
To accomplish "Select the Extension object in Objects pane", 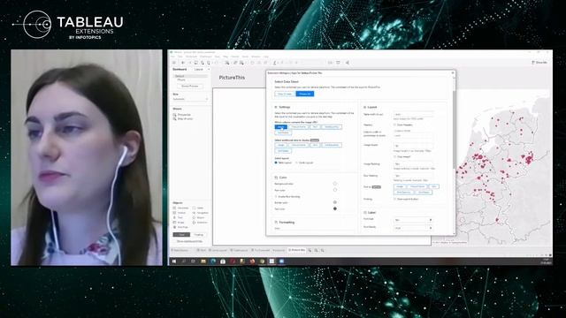I will (200, 223).
